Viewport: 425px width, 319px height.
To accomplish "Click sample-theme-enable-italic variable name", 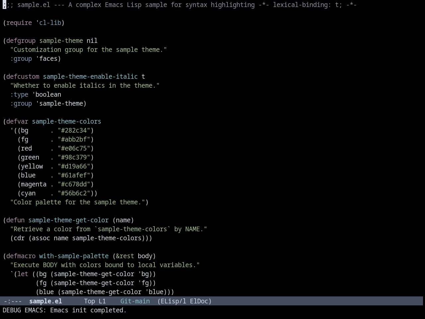I will tap(90, 76).
